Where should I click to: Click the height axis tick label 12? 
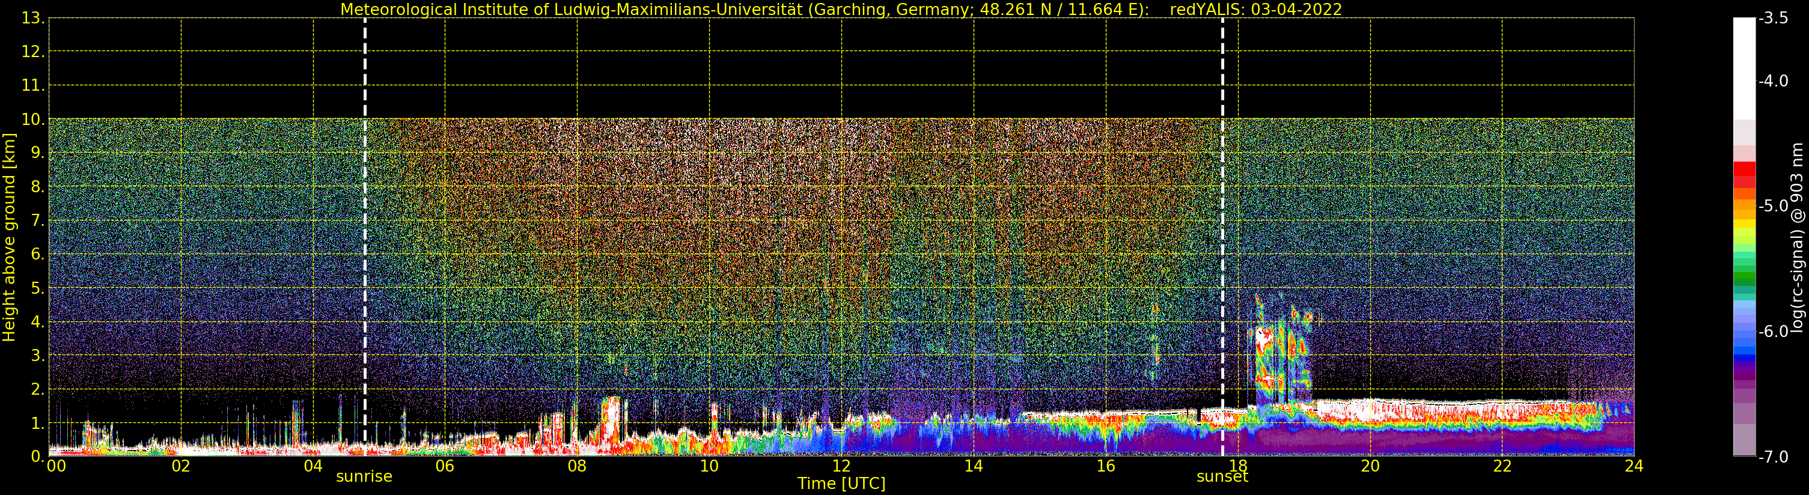point(34,52)
